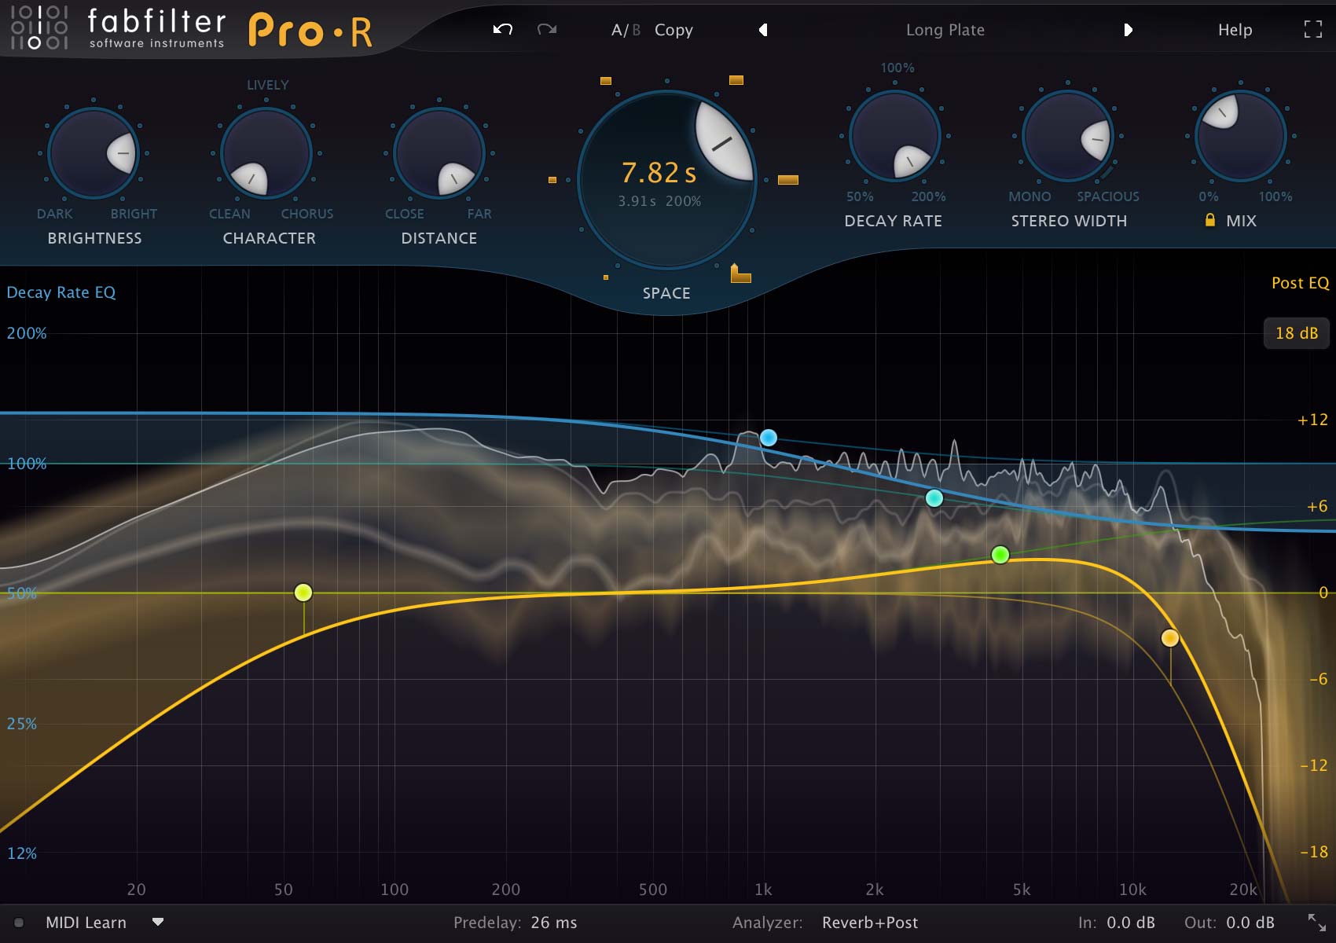Click the resize icon at bottom right
1336x943 pixels.
pos(1316,923)
